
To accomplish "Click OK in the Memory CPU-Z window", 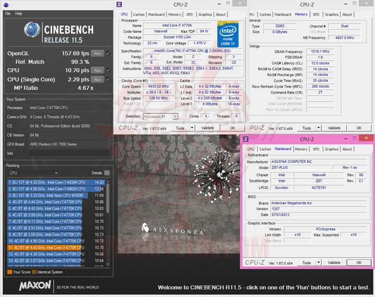I will 359,128.
